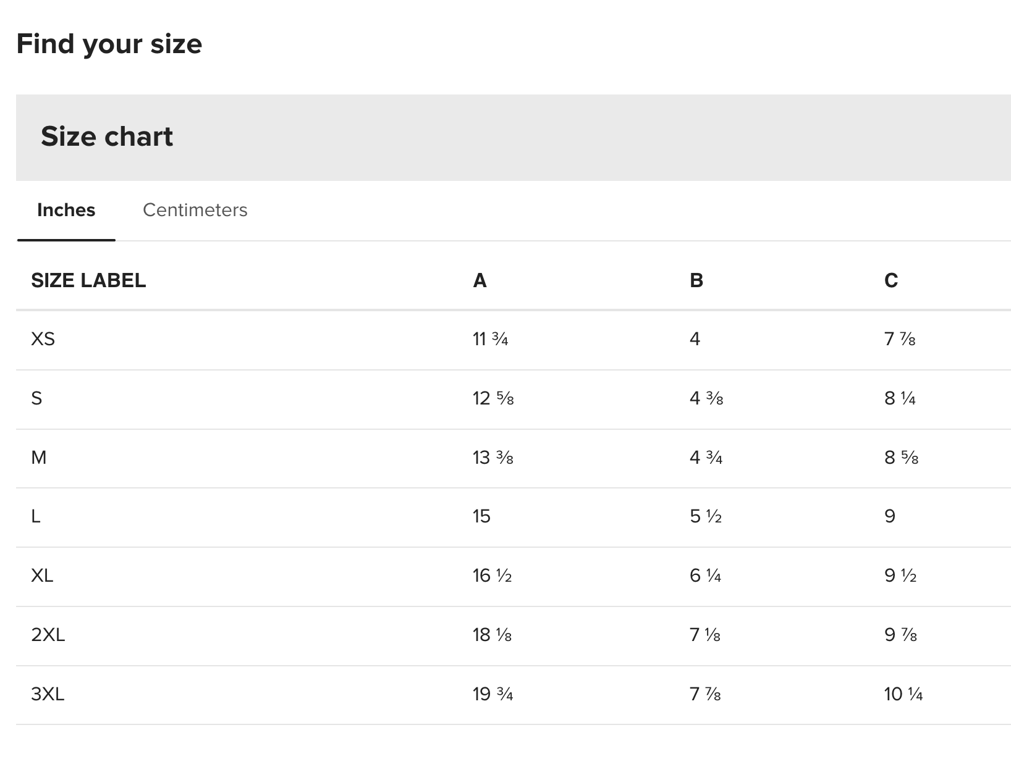
Task: Click column header A
Action: point(480,280)
